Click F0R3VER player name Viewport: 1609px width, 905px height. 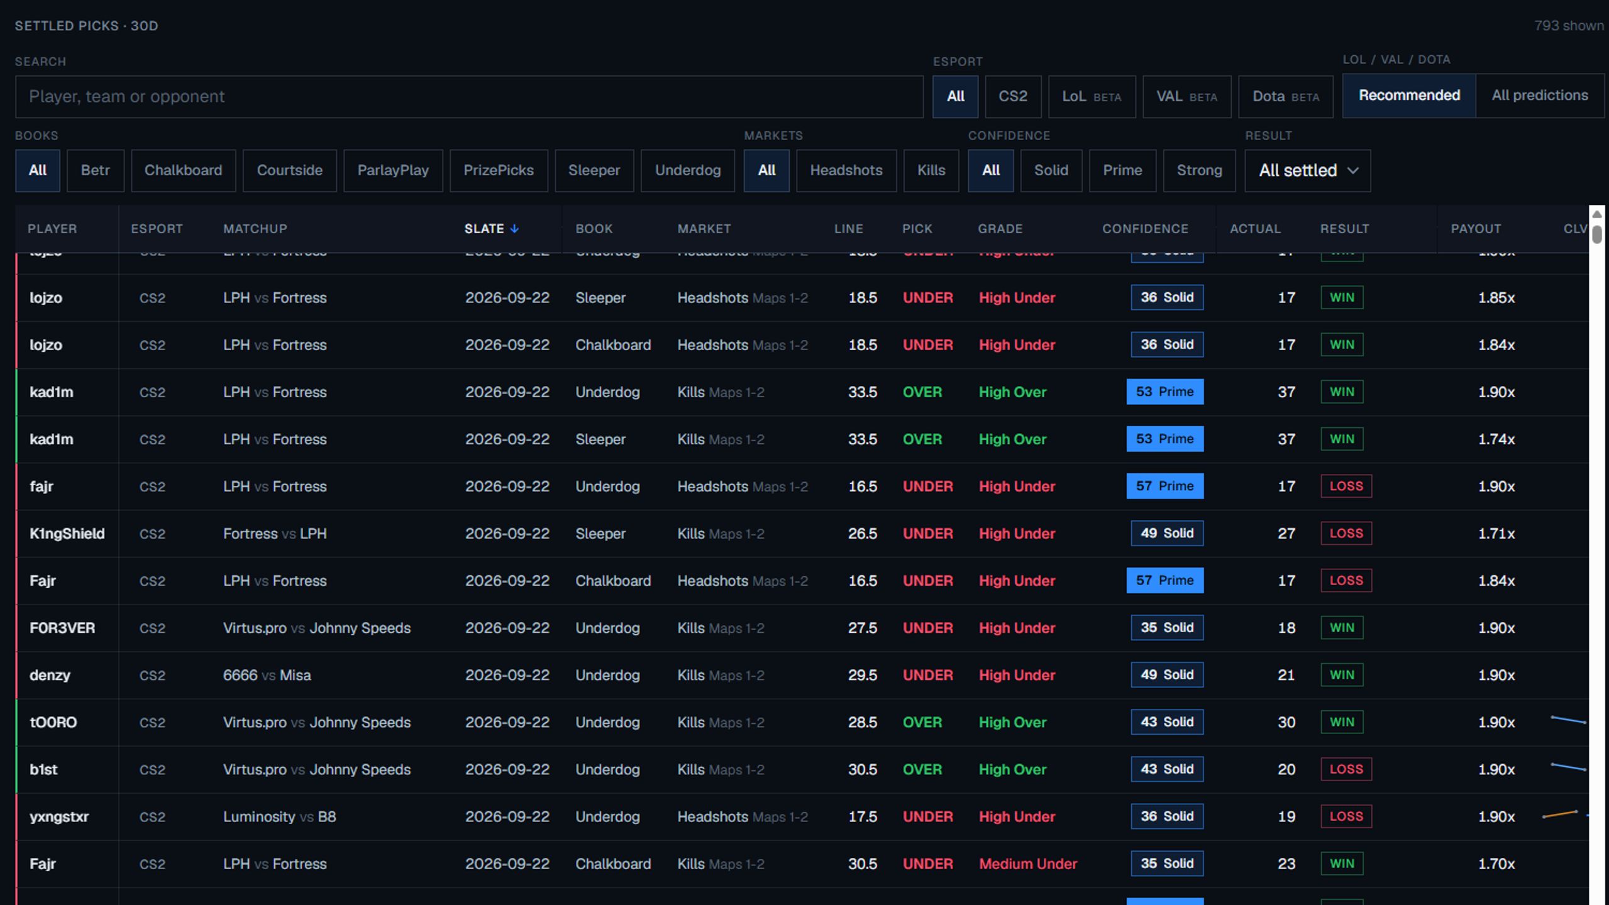[x=62, y=628]
